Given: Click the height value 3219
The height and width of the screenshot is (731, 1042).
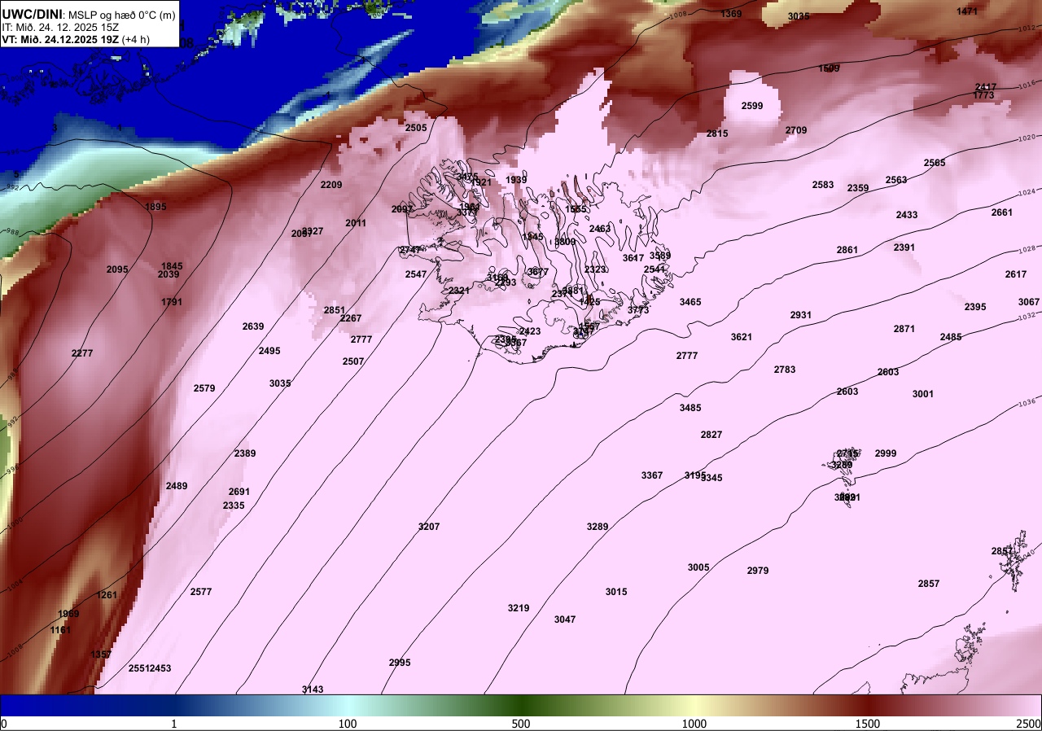Looking at the screenshot, I should (519, 608).
